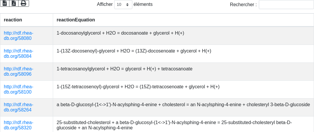314x132 pixels.
Task: Open the Afficher entries count dropdown
Action: coord(123,4)
